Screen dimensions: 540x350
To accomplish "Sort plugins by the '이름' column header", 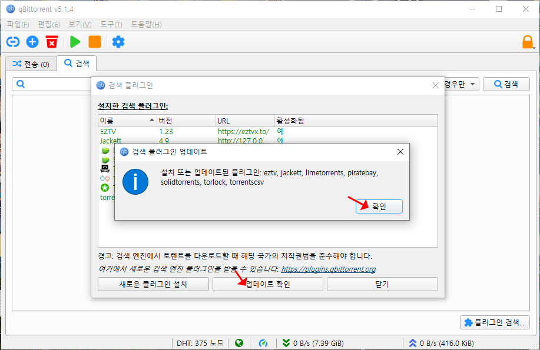I will [127, 121].
